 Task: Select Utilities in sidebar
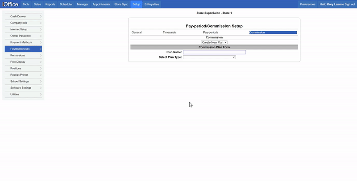point(23,95)
